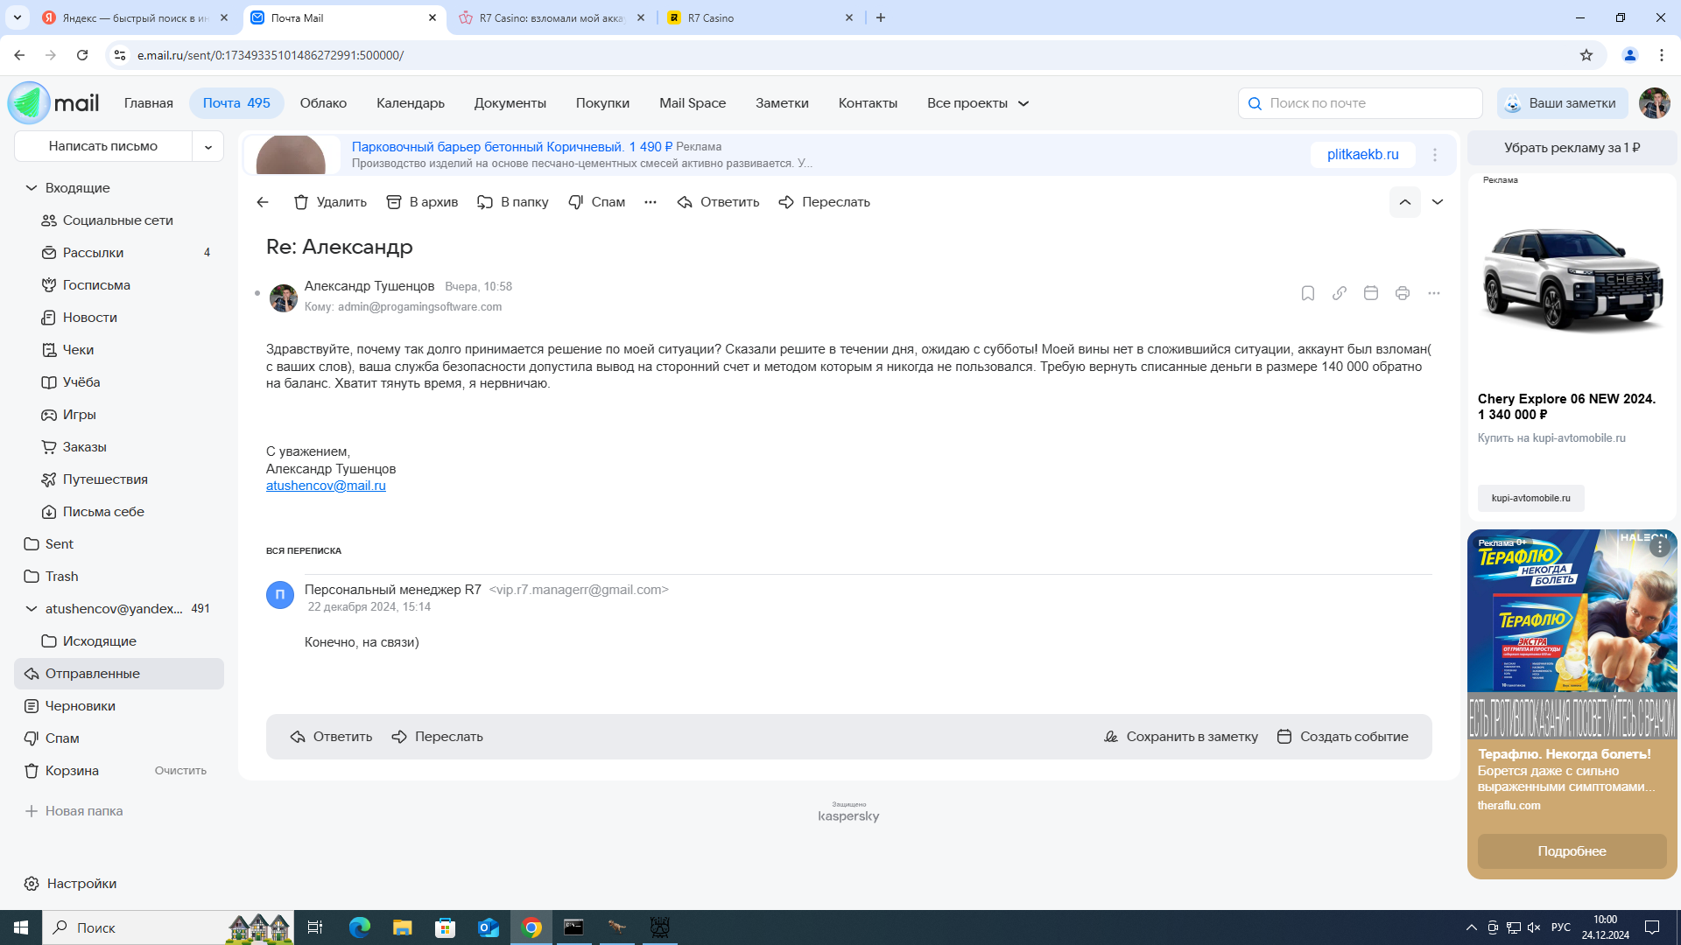Open Настройки at the sidebar bottom
Viewport: 1681px width, 945px height.
tap(70, 884)
